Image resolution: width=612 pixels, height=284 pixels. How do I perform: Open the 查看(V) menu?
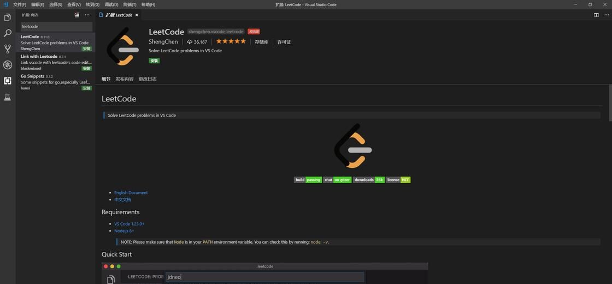(74, 5)
